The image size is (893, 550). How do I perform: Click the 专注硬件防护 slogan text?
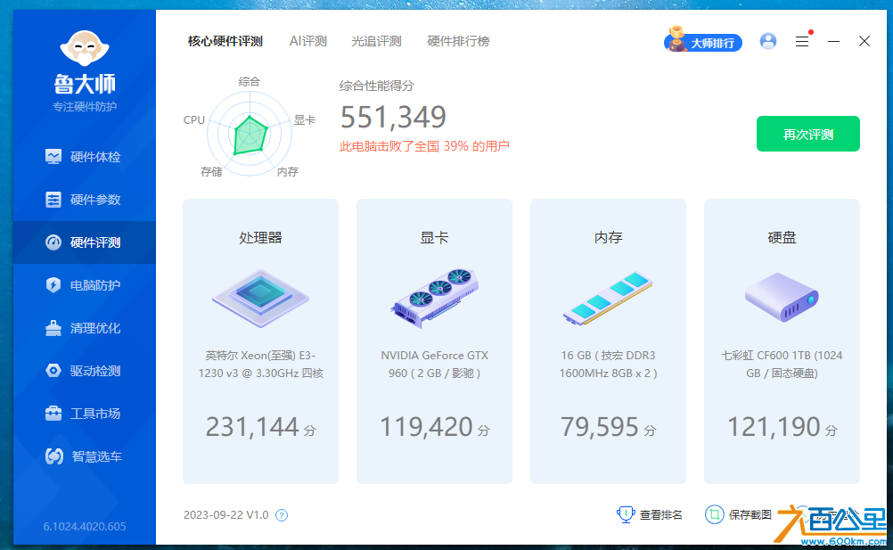[85, 106]
